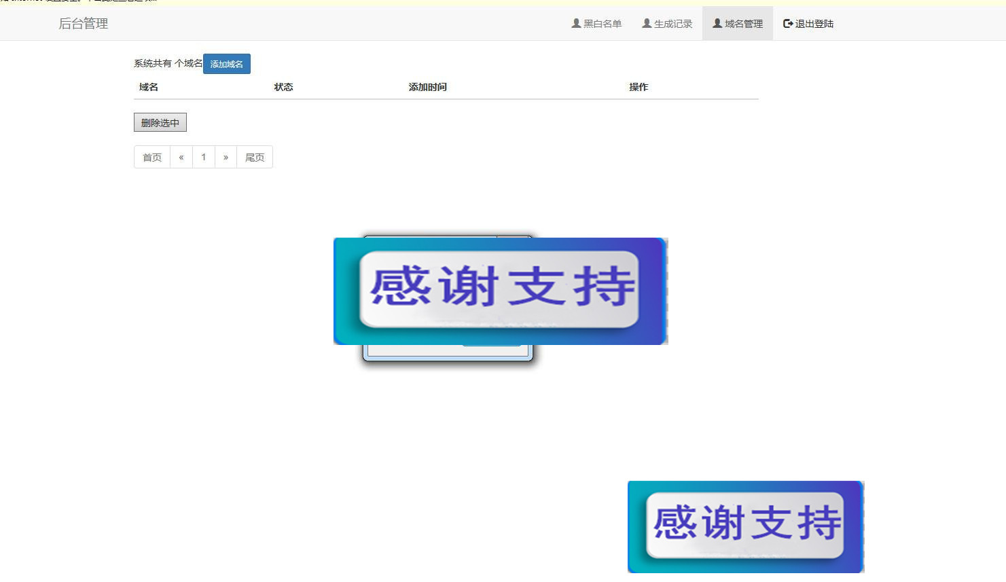This screenshot has width=1006, height=582.
Task: Click 退出登陆 in the navigation bar
Action: coord(814,22)
